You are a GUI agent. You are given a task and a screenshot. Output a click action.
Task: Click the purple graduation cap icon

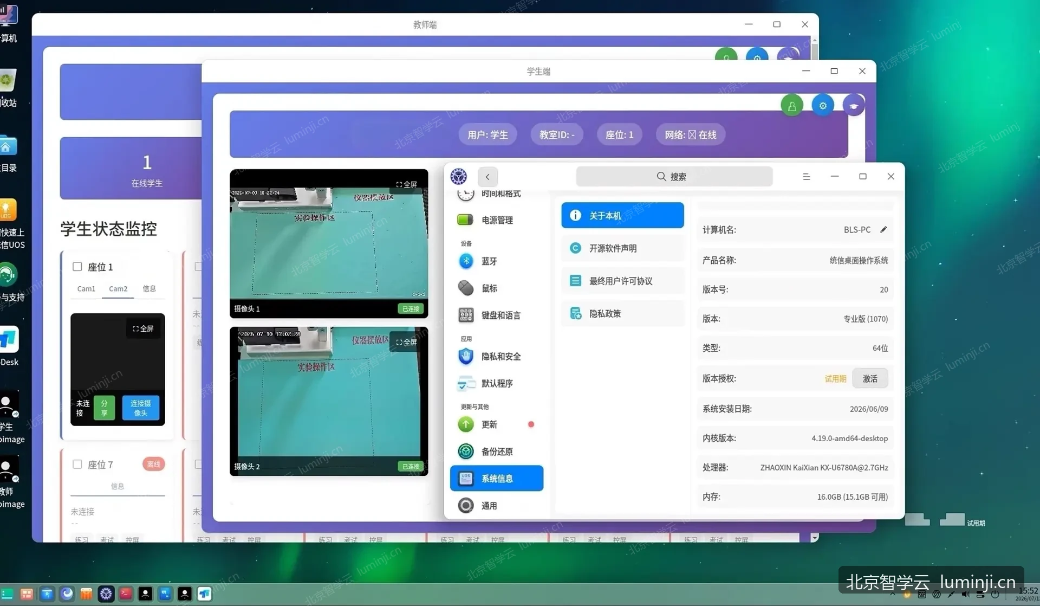(x=854, y=106)
